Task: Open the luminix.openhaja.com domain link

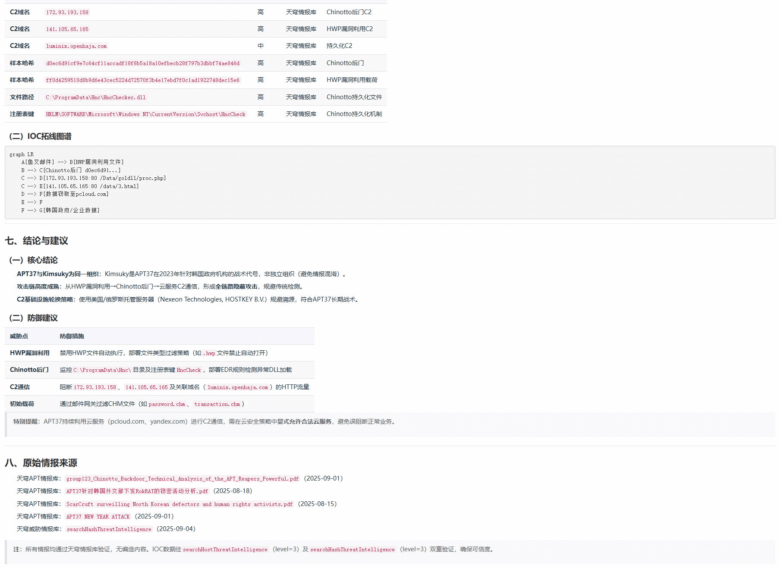Action: click(x=76, y=46)
